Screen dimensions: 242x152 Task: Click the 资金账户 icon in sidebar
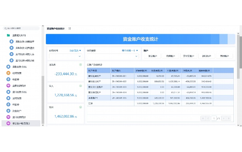[8, 111]
